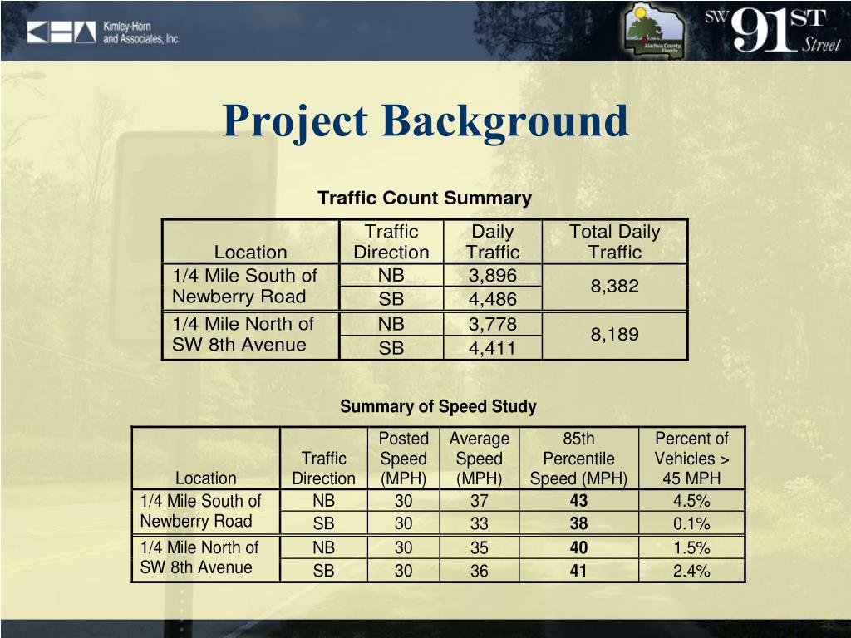
Task: Select 85th percentile speed value 41
Action: [578, 571]
